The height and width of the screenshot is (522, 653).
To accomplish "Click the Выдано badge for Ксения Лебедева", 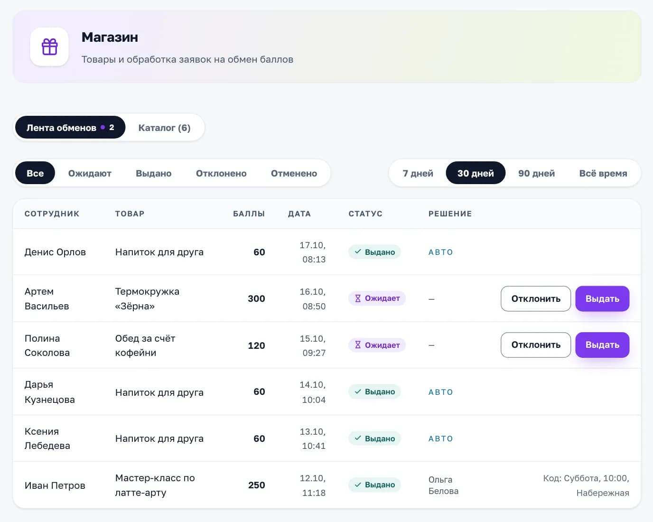I will [374, 438].
